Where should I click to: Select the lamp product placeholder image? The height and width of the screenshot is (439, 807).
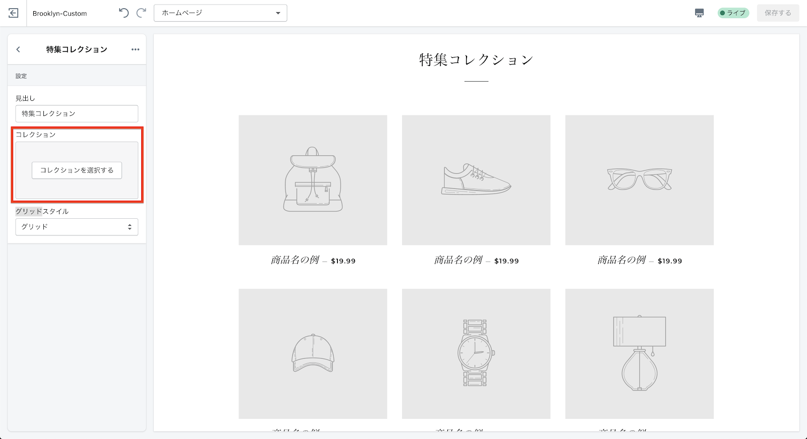click(x=639, y=353)
